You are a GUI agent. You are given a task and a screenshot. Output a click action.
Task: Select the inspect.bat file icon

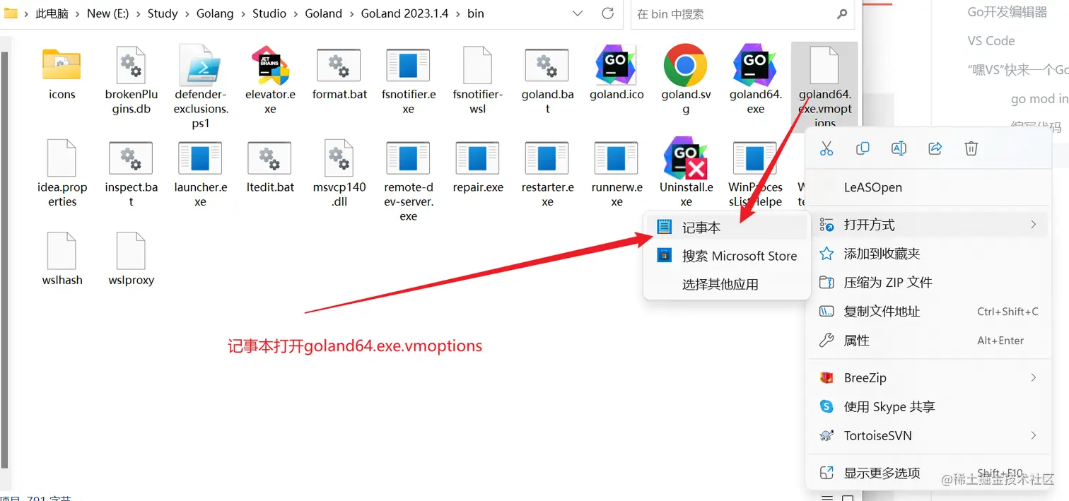131,158
